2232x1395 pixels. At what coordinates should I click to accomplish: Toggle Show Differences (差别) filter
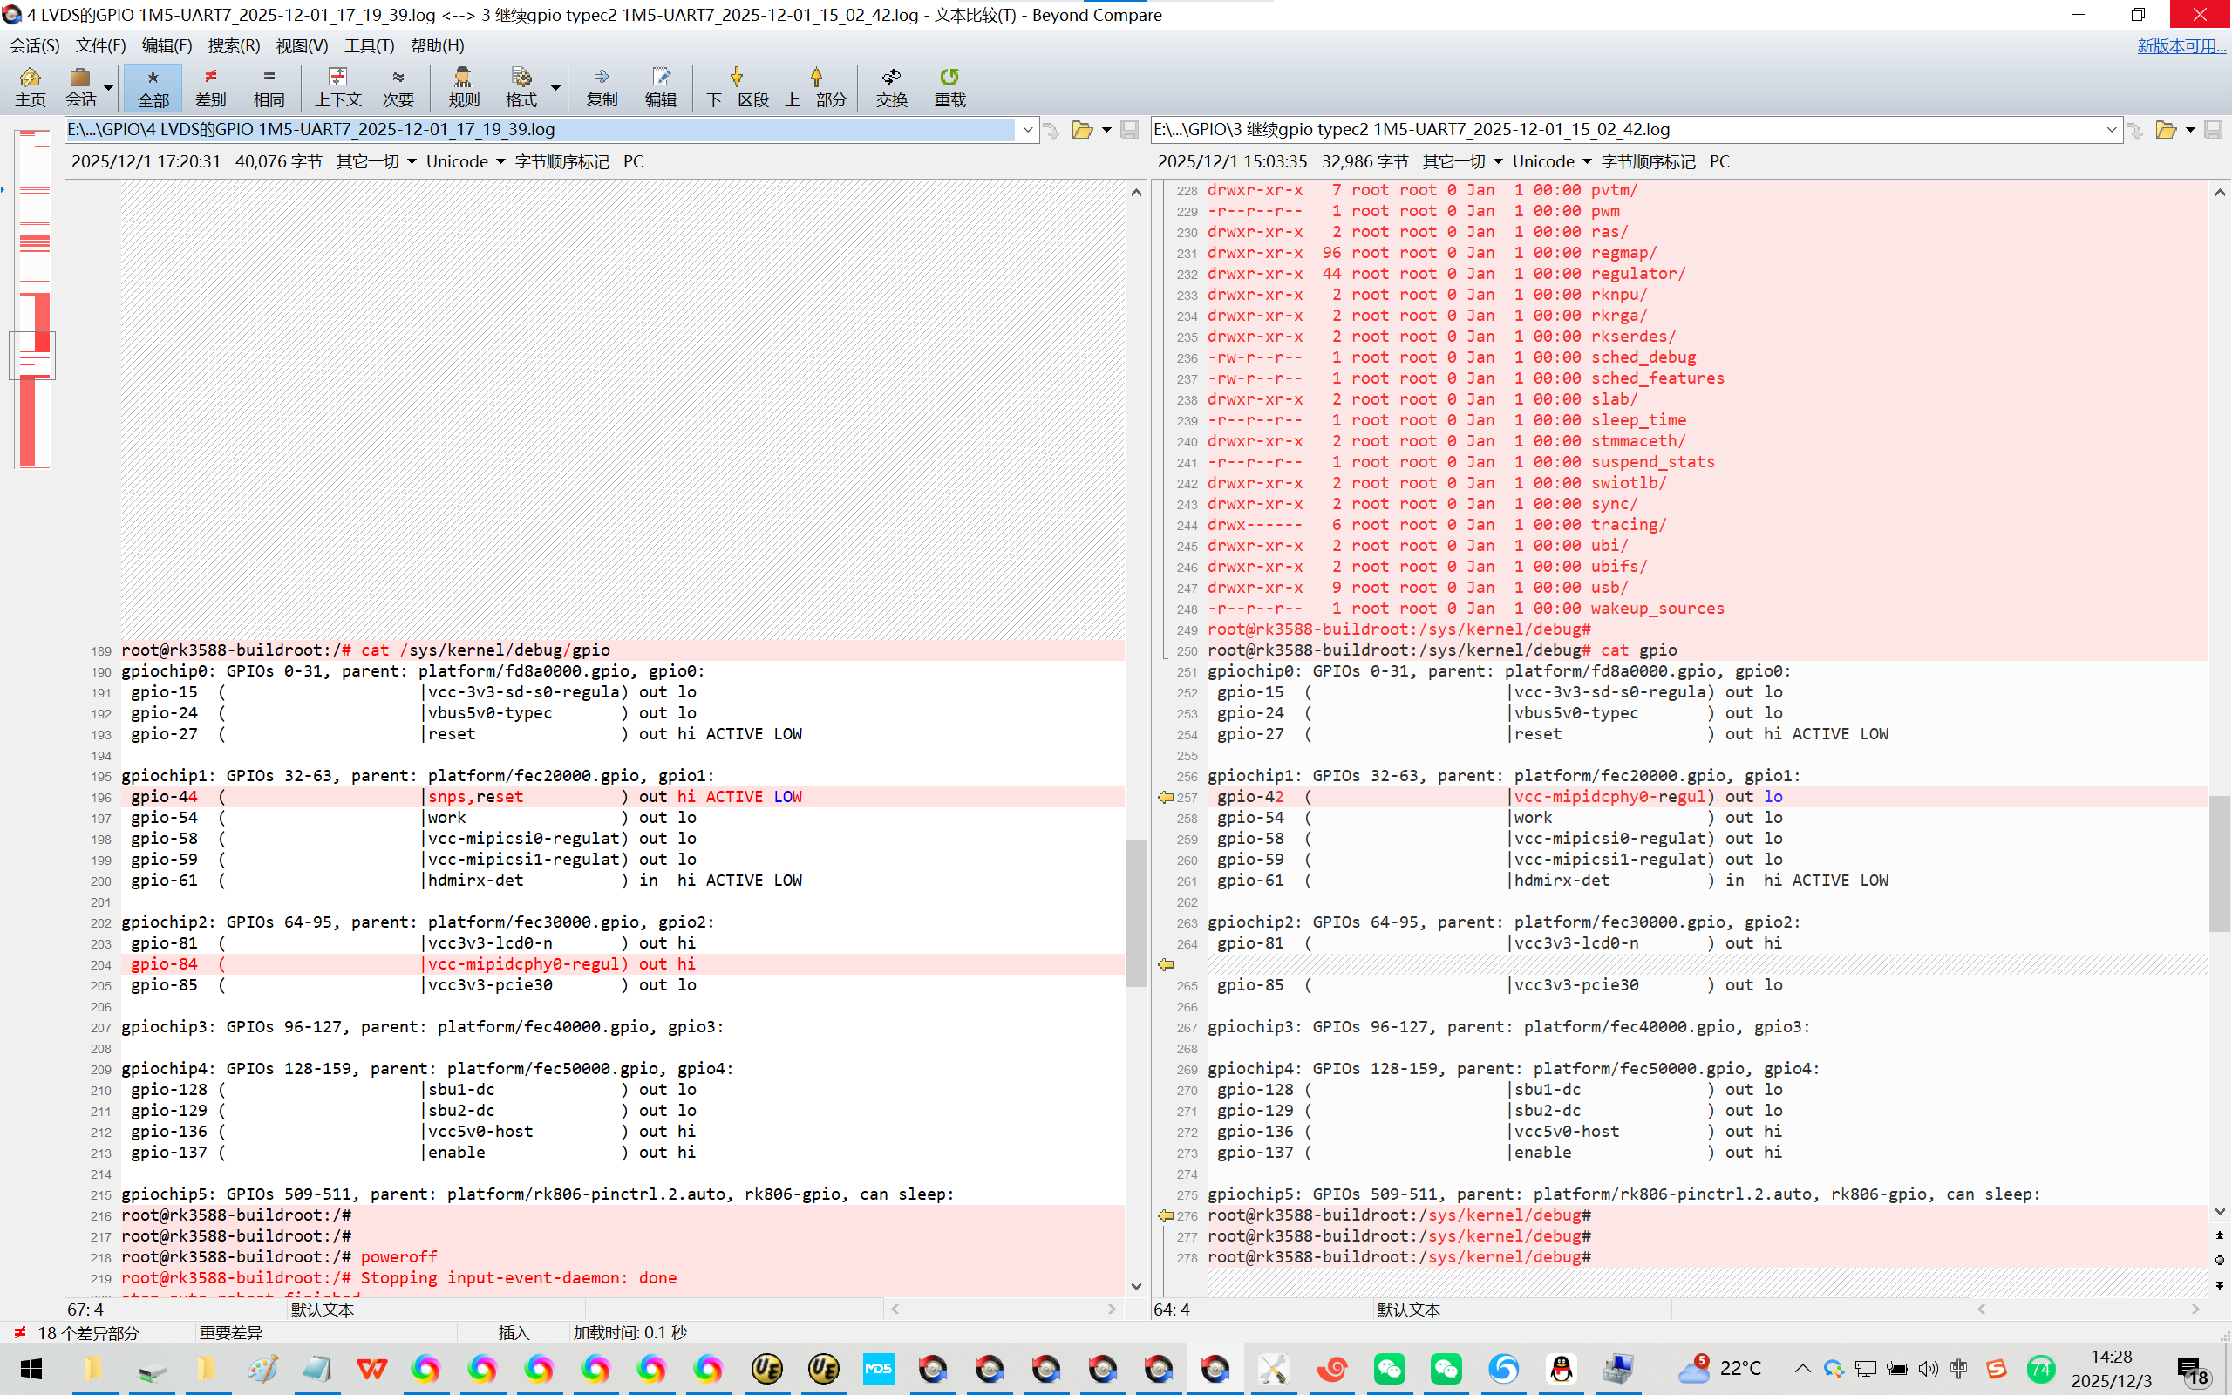(x=210, y=86)
